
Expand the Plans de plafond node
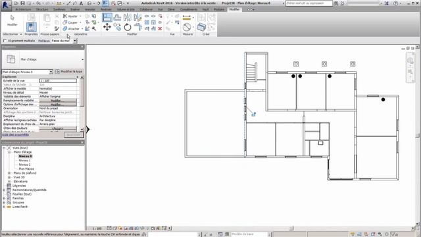9,173
